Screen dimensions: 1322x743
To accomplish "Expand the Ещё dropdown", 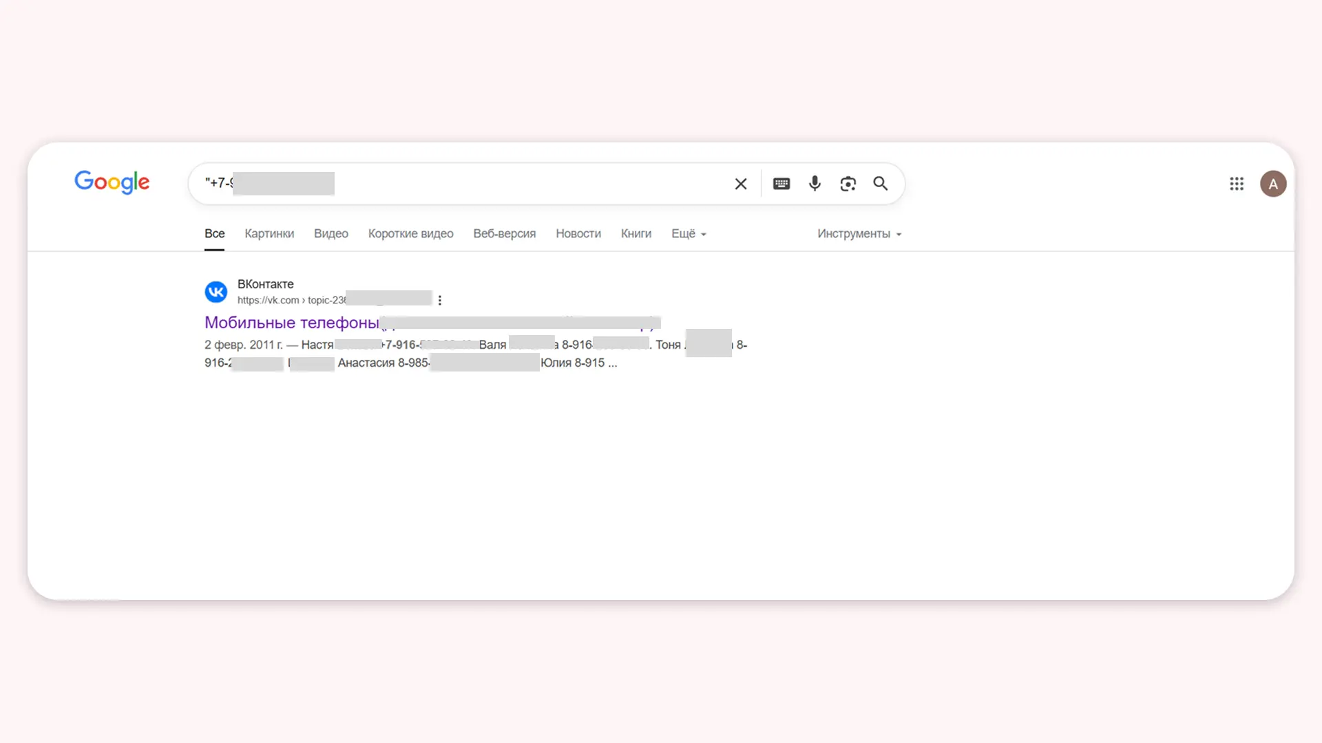I will (x=689, y=234).
